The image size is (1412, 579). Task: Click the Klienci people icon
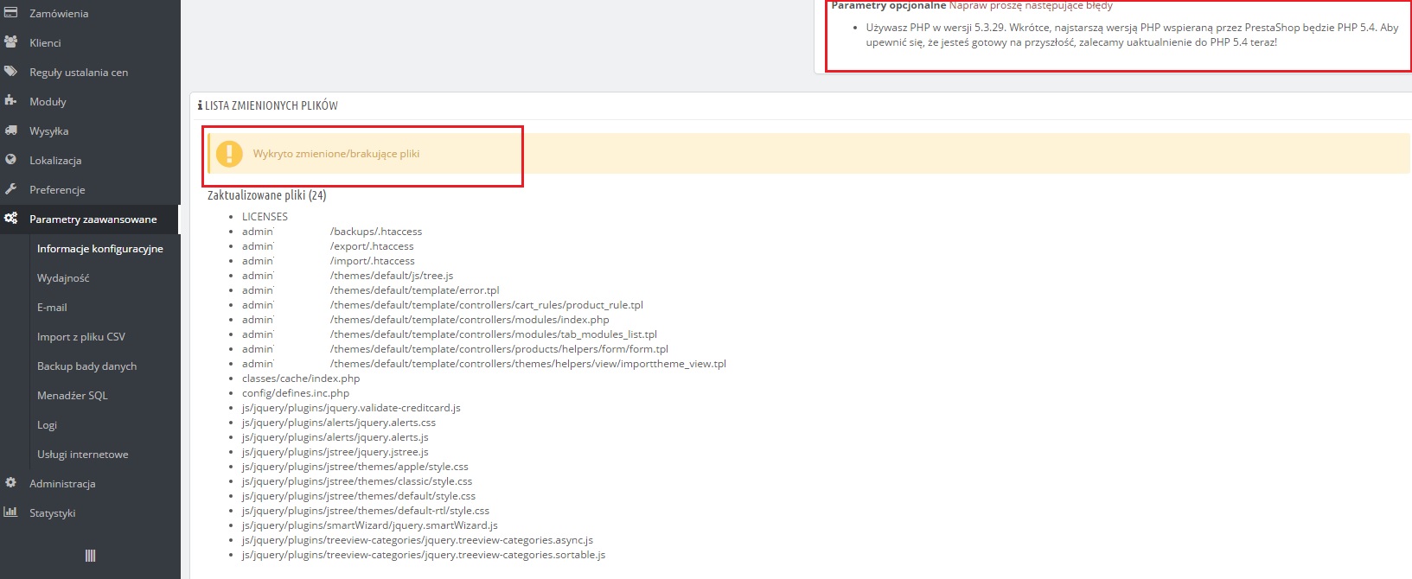point(10,42)
